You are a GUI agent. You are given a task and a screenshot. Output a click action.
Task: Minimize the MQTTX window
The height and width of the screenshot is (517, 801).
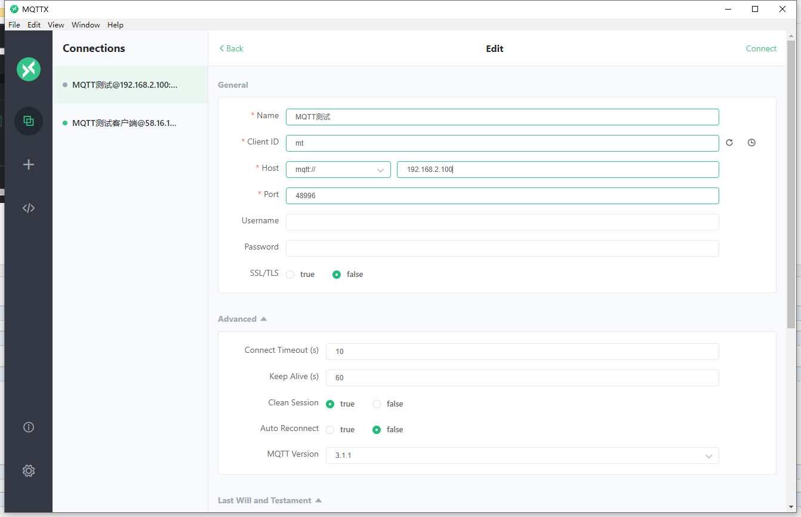point(728,9)
